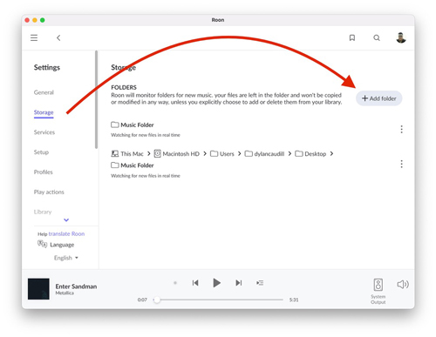Screen dimensions: 436x337
Task: Open the user profile avatar
Action: click(401, 37)
